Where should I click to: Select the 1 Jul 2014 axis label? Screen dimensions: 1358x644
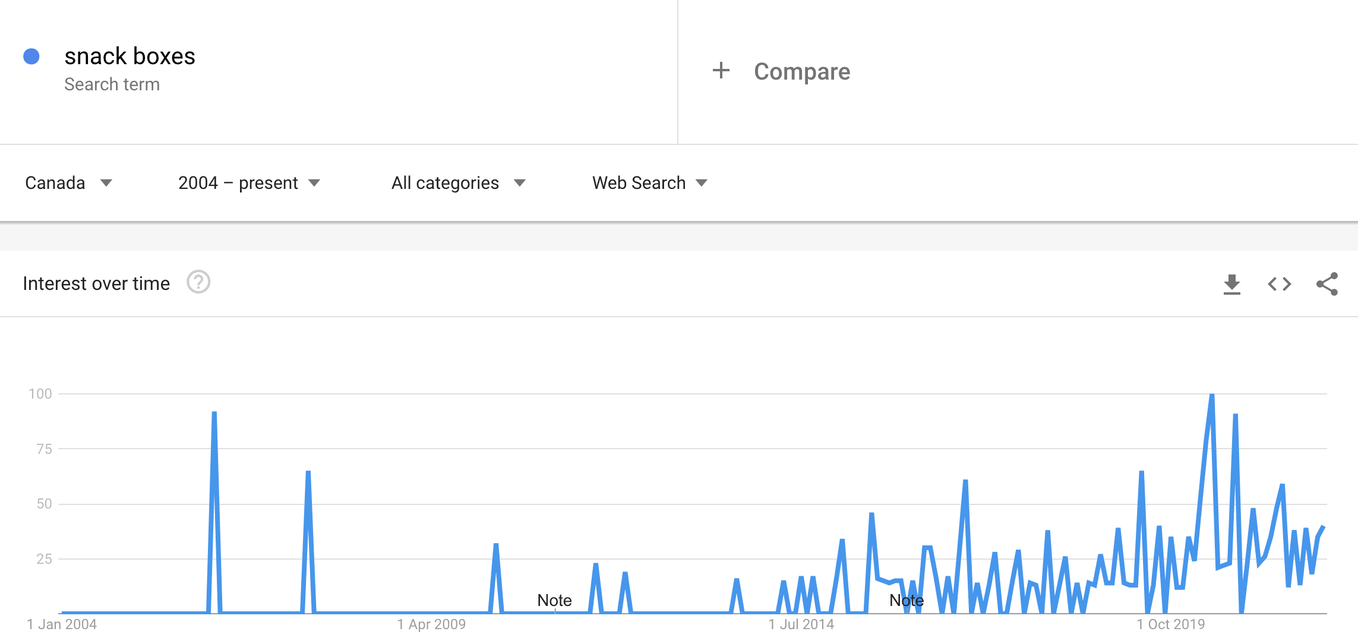[801, 624]
